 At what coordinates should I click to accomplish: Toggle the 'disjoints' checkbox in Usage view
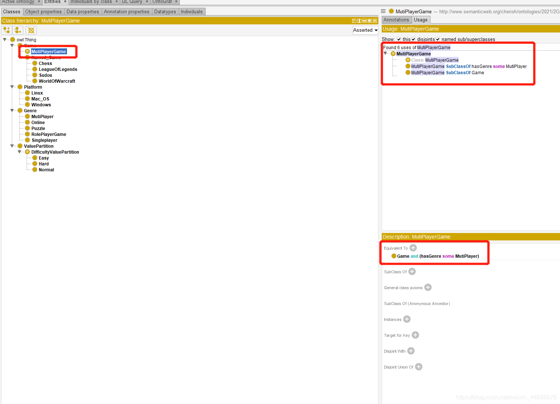click(413, 39)
